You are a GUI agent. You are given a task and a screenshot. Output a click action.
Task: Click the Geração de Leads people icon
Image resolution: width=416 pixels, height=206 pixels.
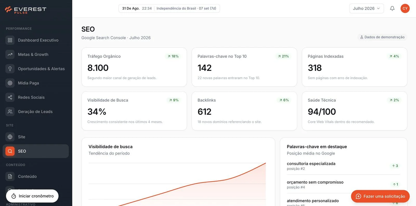coord(10,112)
